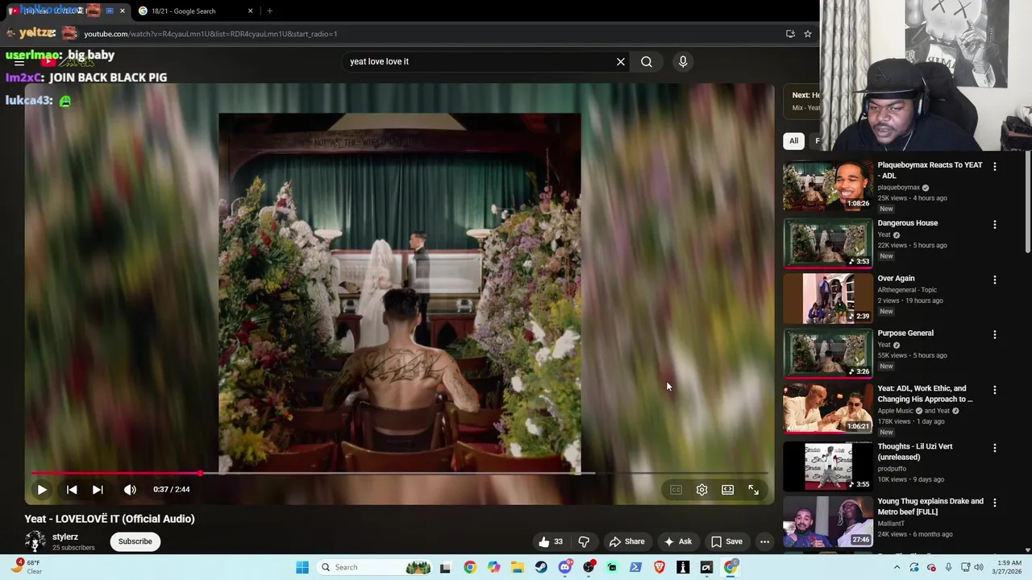This screenshot has height=580, width=1032.
Task: Click plaqueboymax channel name in sidebar
Action: click(x=898, y=187)
